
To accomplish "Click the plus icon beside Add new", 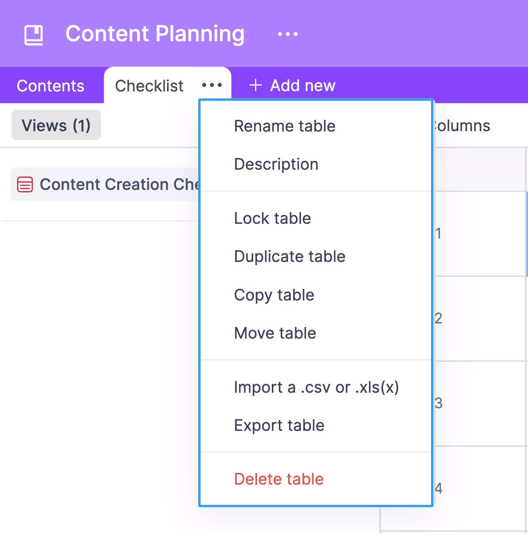I will click(255, 85).
